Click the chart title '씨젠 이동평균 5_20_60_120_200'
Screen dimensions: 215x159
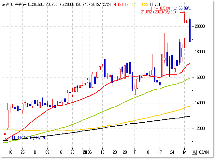pos(30,4)
